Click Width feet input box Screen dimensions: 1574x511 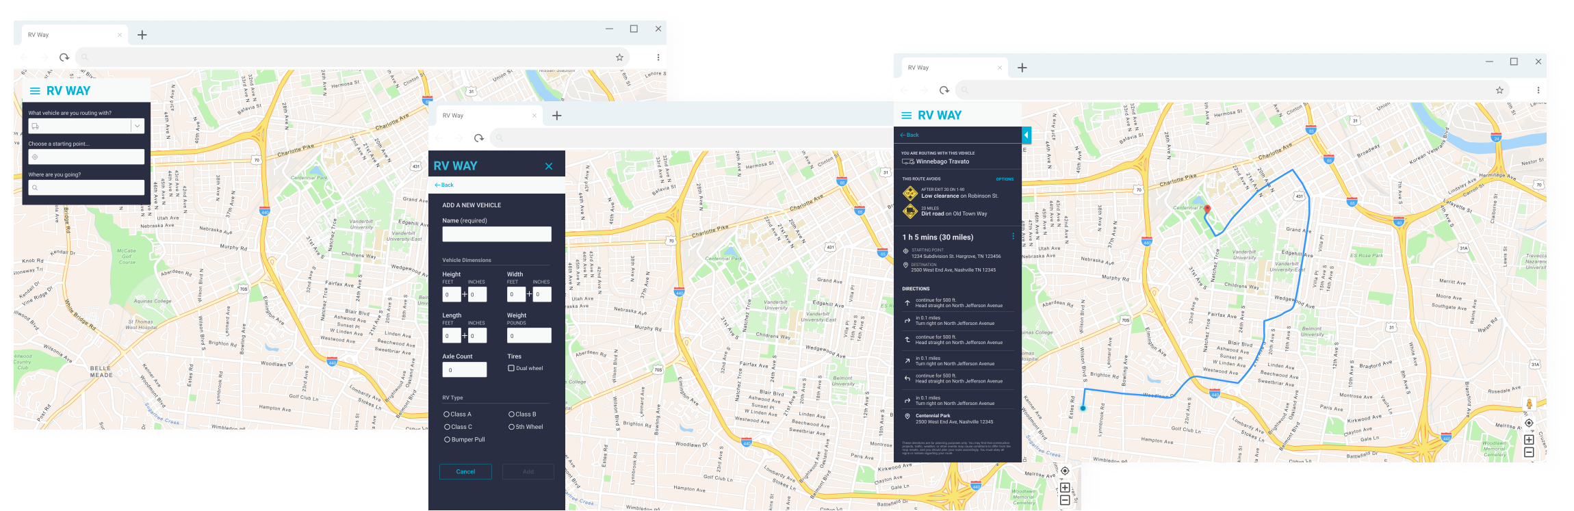pyautogui.click(x=516, y=294)
